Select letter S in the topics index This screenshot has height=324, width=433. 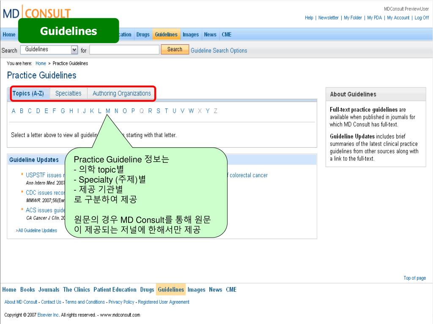pyautogui.click(x=158, y=111)
